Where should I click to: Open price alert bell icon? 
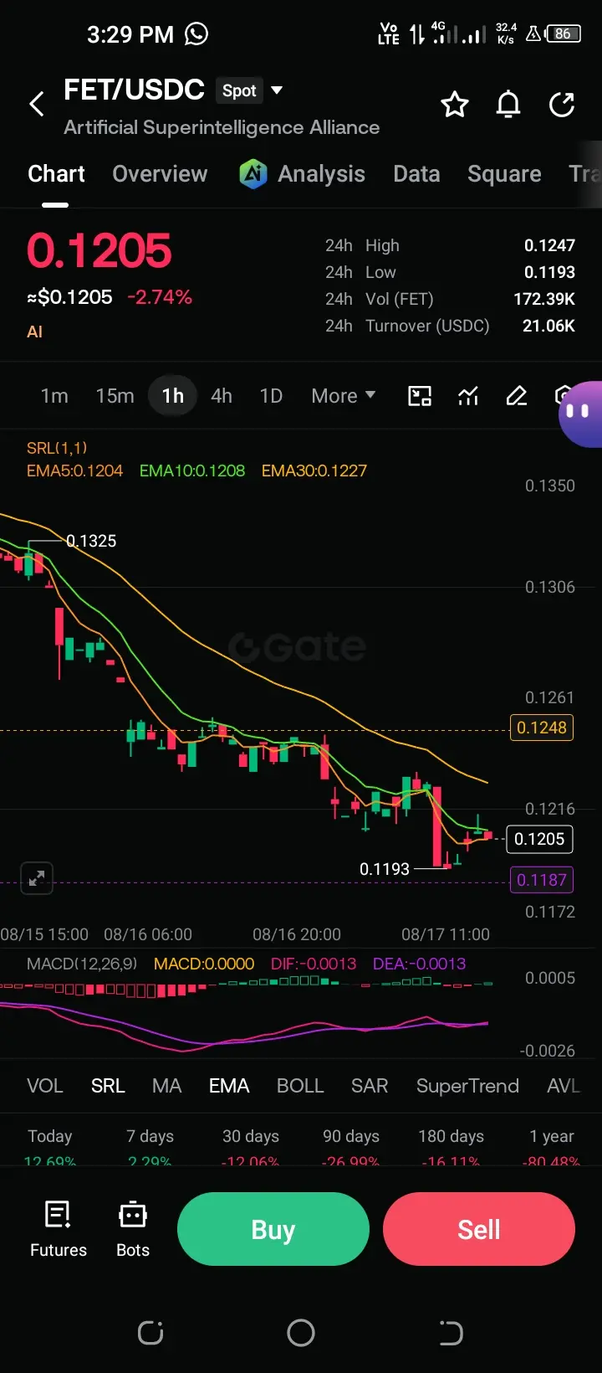(x=508, y=105)
